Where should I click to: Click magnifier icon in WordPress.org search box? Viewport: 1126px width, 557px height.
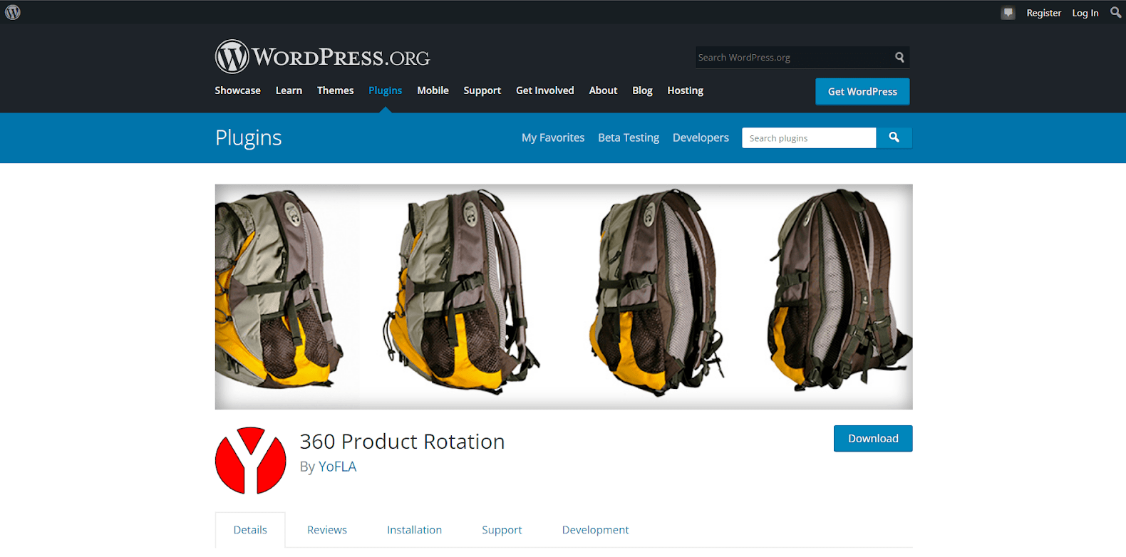(x=899, y=58)
